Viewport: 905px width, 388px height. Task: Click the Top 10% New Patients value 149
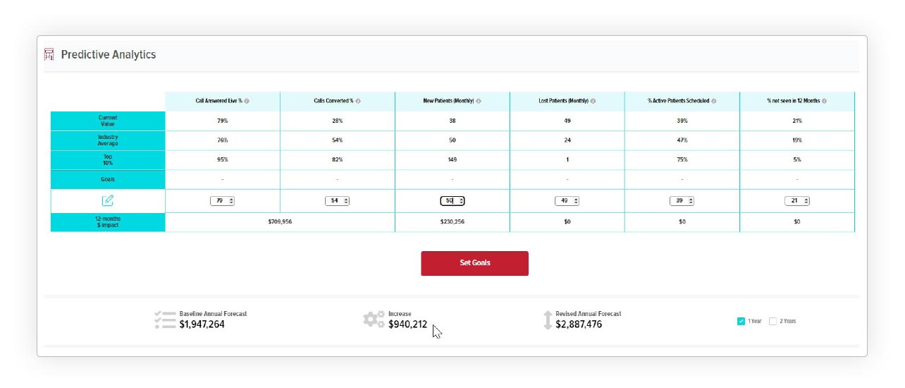click(453, 160)
